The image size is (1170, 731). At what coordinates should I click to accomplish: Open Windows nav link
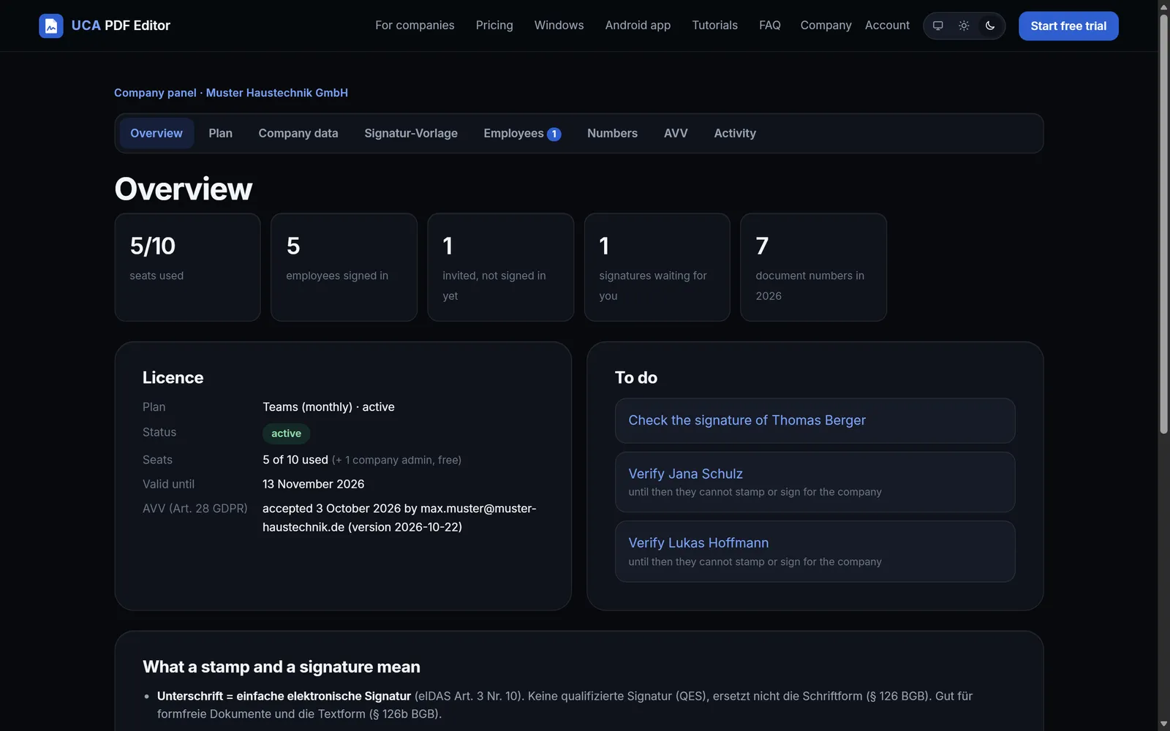[x=559, y=26]
